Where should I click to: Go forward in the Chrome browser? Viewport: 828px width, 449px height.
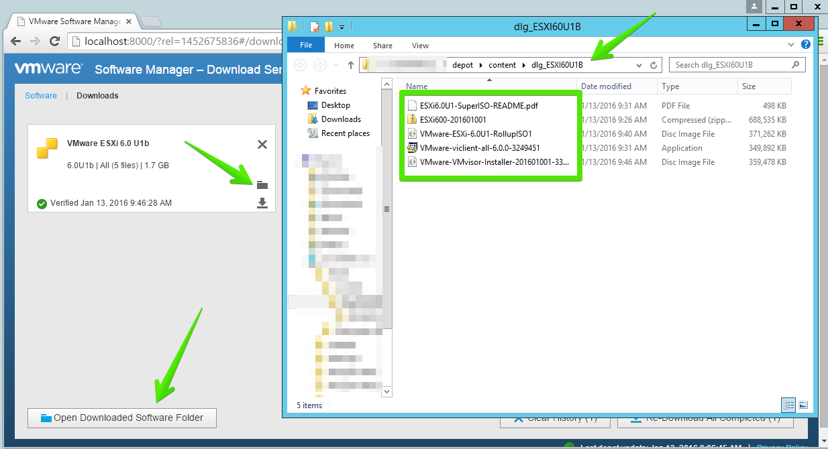36,42
